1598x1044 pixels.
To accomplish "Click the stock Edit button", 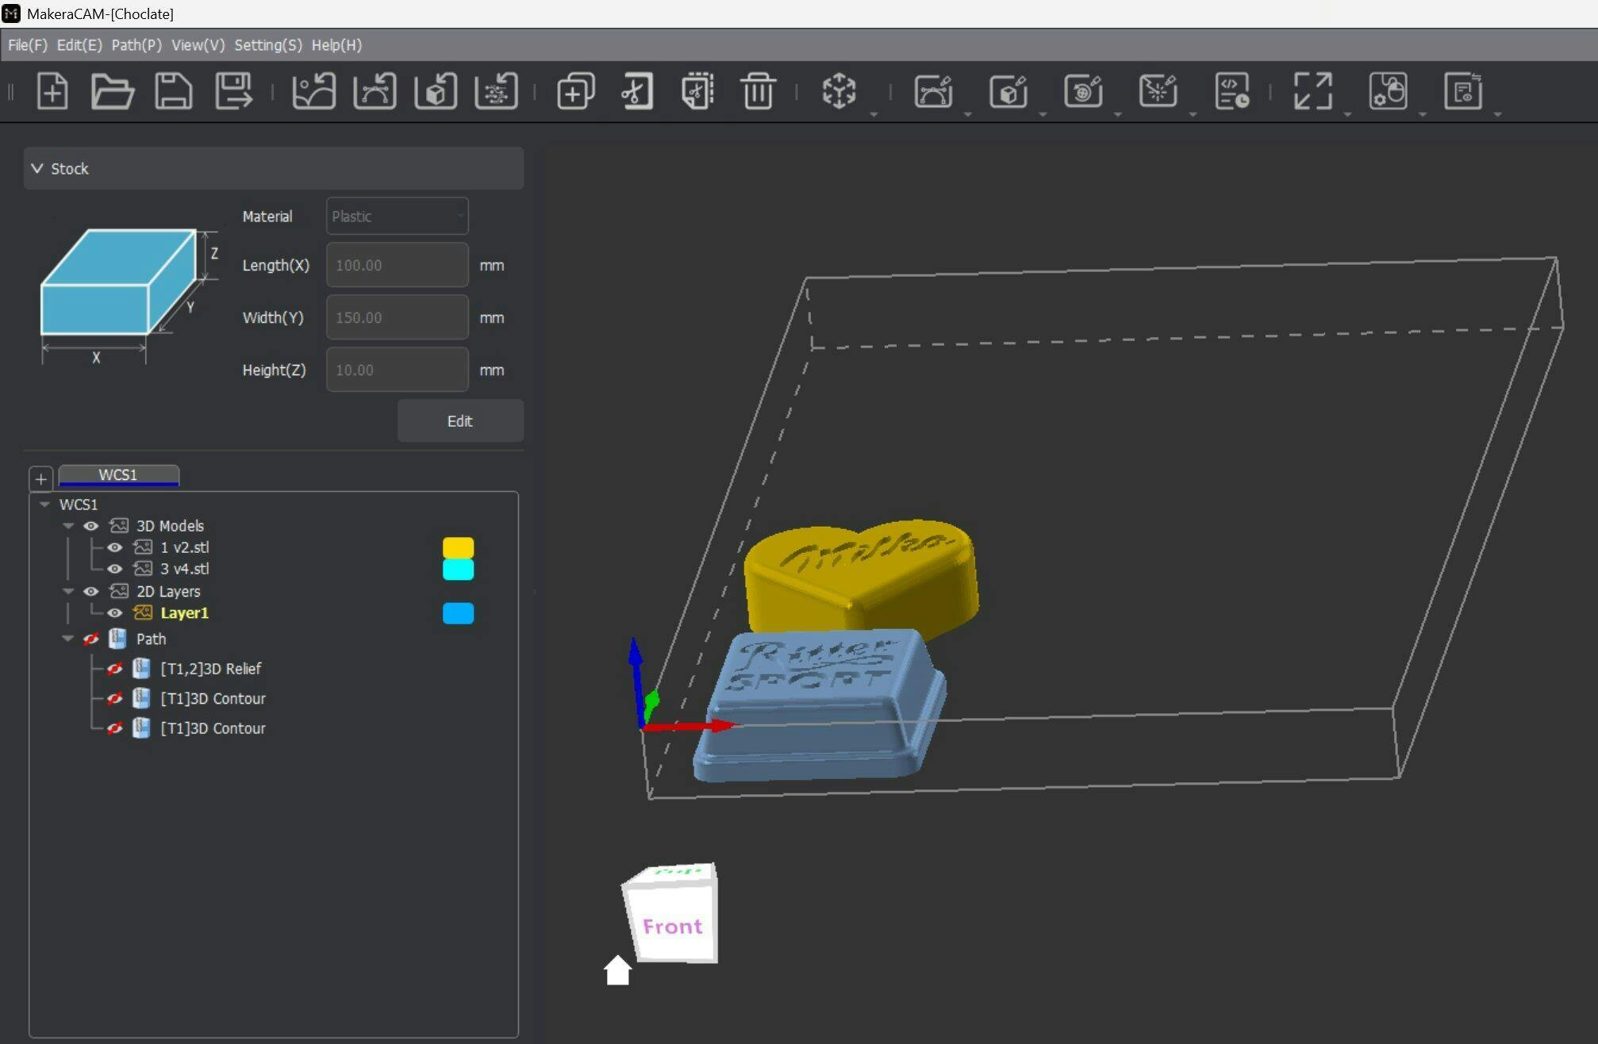I will coord(459,421).
